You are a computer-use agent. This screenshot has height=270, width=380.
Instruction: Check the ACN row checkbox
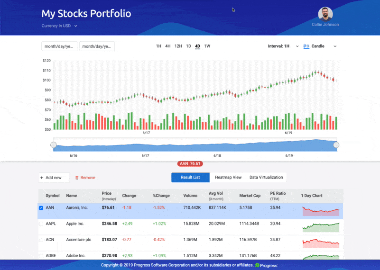pyautogui.click(x=41, y=240)
